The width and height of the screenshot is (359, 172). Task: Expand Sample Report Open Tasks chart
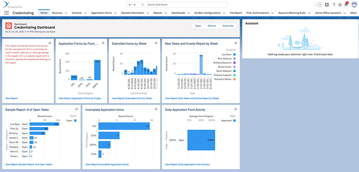point(76,109)
